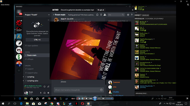Show pinned messages in fivem-main
This screenshot has height=106, width=190.
pos(101,15)
